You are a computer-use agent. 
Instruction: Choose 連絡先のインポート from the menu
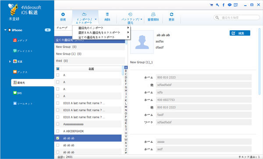102,28
